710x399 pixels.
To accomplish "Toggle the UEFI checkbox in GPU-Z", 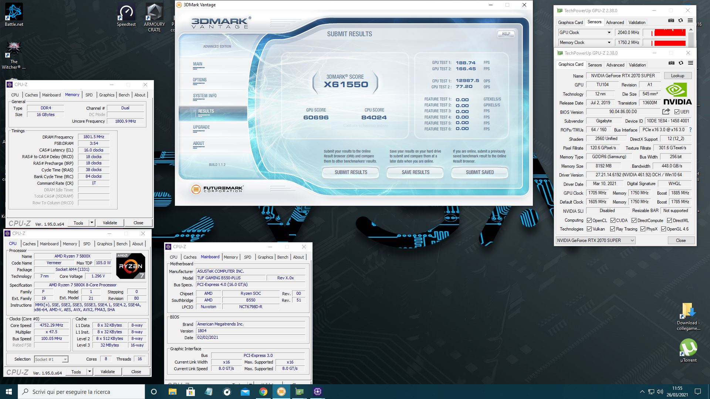I will 677,112.
